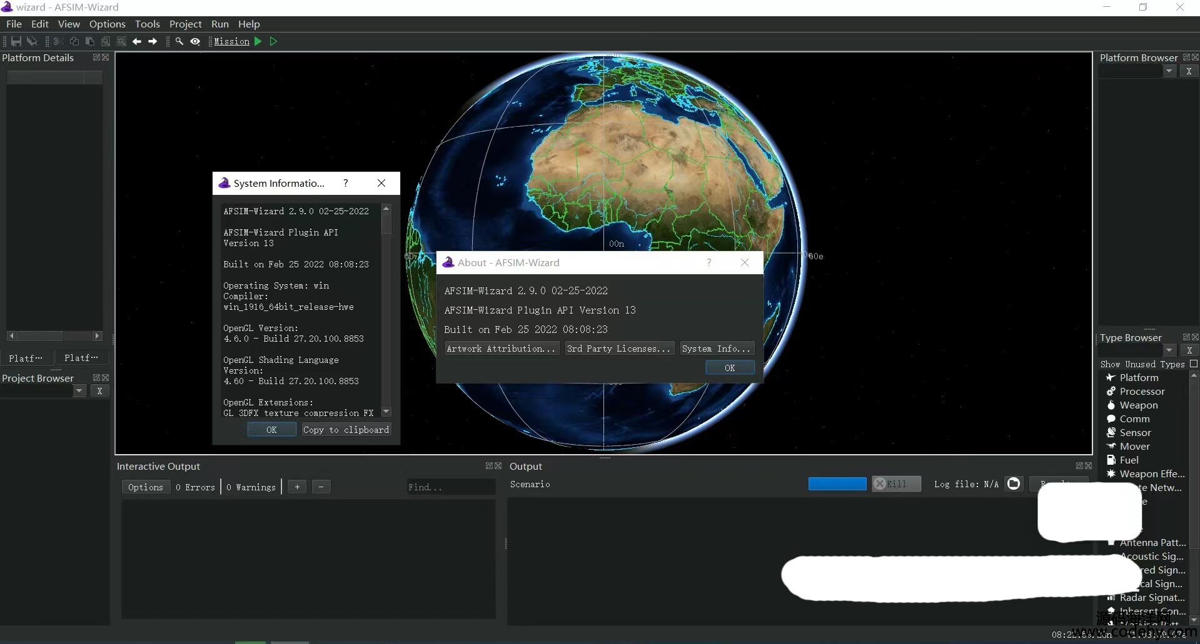Open the File menu
The width and height of the screenshot is (1200, 644).
coord(14,24)
